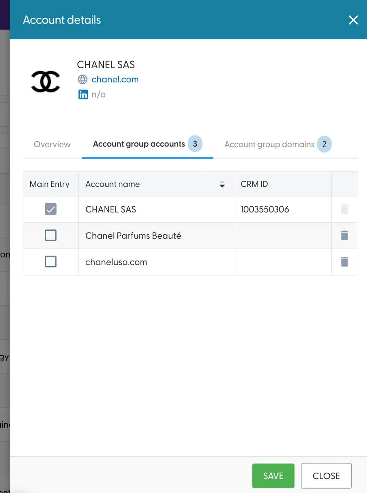The width and height of the screenshot is (367, 493).
Task: Click the Chanel logo thumbnail
Action: coord(46,82)
